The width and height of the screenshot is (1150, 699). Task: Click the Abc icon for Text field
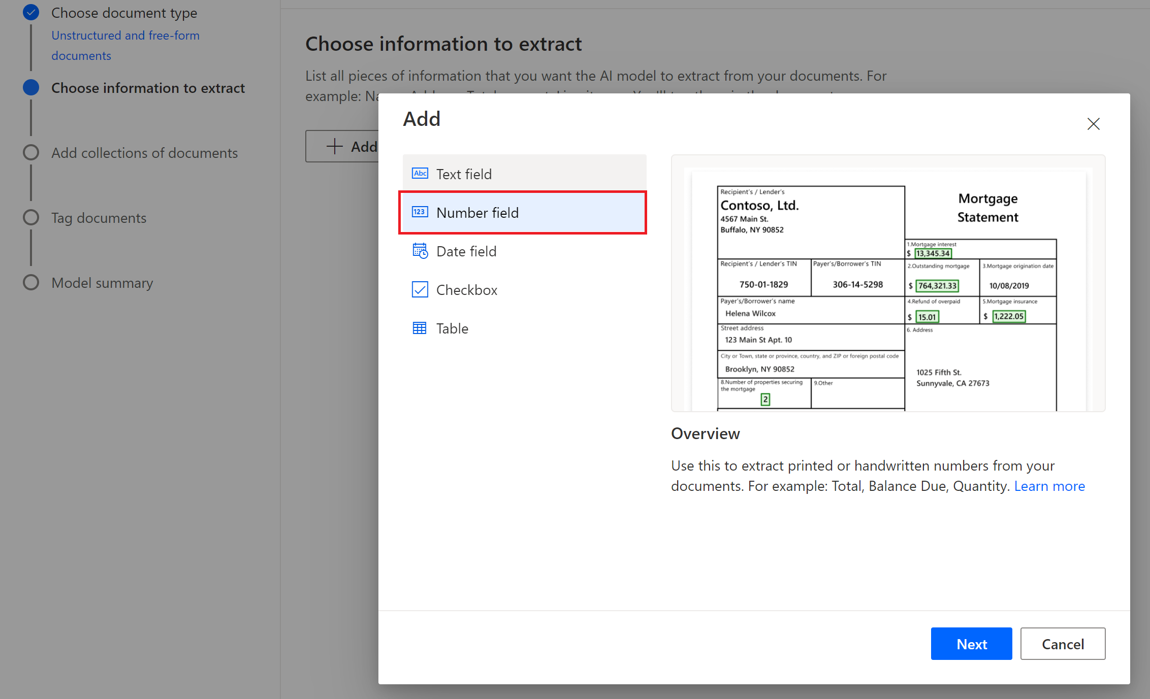click(x=420, y=173)
